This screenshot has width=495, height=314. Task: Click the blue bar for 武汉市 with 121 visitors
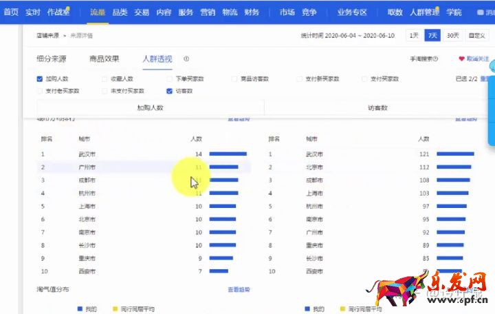[455, 154]
